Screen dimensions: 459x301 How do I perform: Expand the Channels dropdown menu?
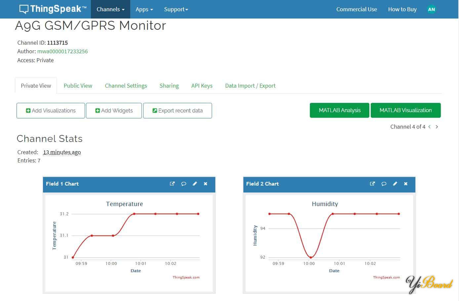point(110,9)
